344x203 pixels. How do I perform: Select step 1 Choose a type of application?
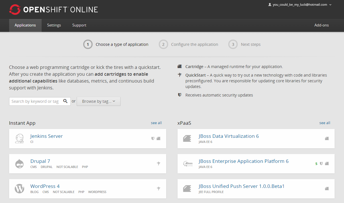point(116,44)
